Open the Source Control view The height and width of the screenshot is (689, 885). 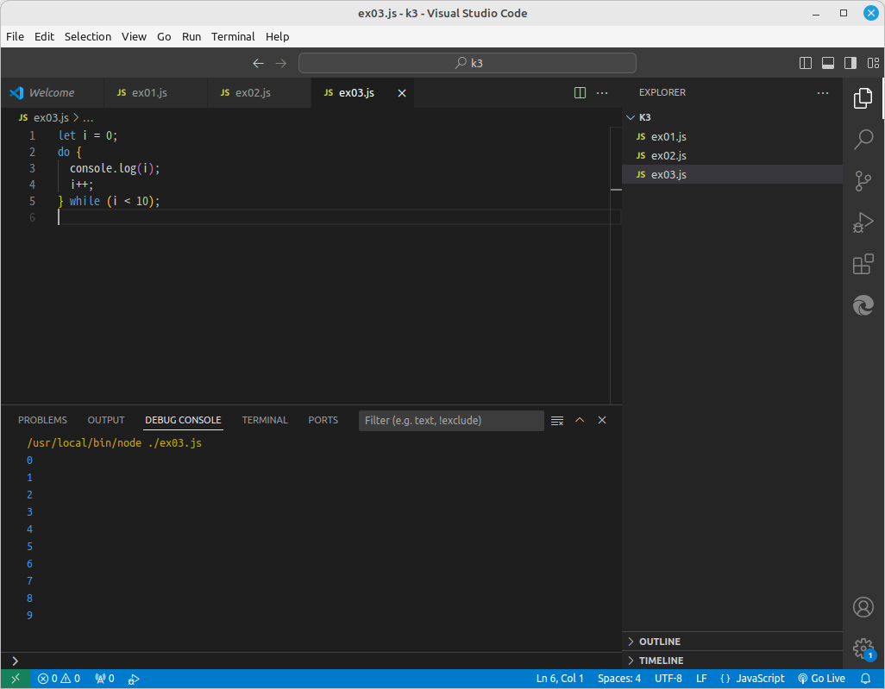(863, 181)
